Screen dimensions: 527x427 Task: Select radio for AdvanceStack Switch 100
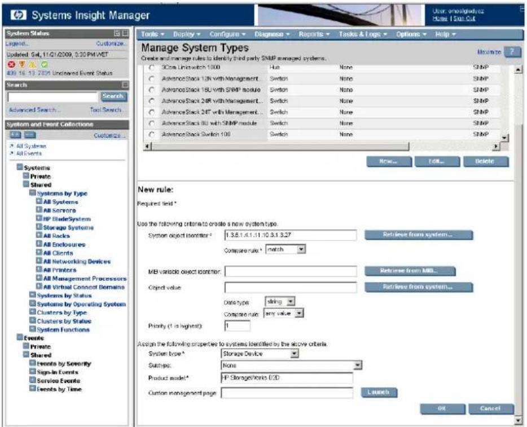click(152, 134)
